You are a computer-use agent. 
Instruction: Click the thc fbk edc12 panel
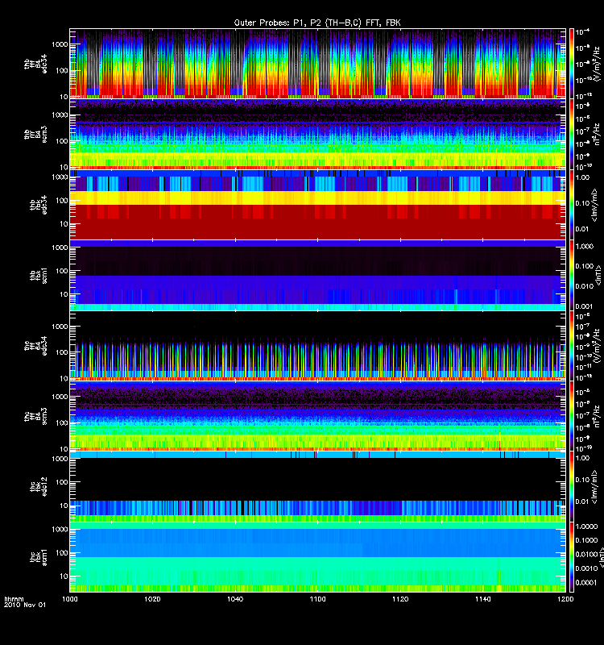point(316,486)
